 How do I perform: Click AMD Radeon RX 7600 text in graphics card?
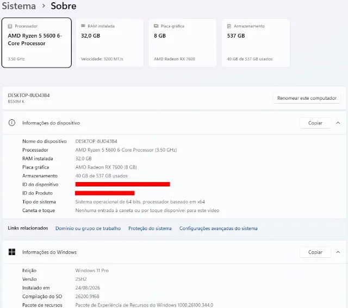[x=175, y=59]
